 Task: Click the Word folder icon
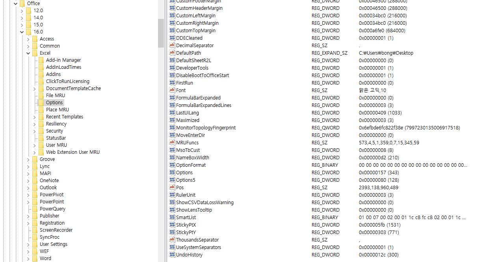35,258
